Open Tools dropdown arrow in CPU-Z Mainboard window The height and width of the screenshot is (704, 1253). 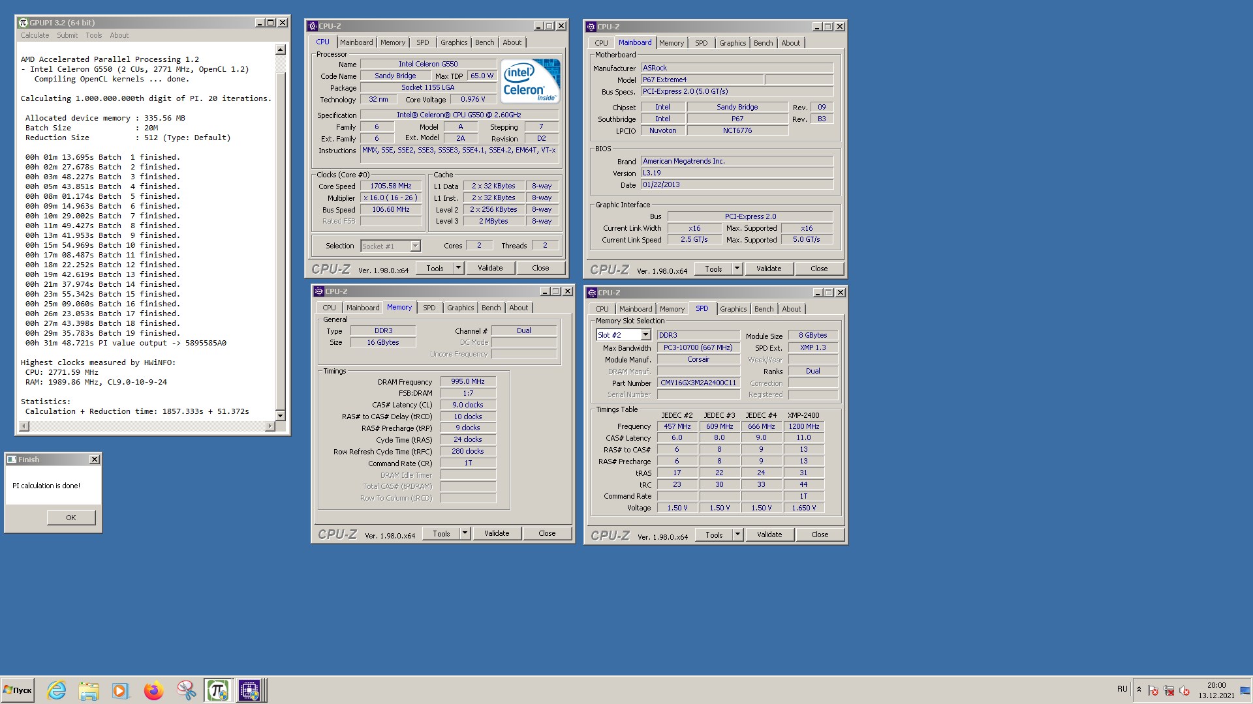click(737, 269)
